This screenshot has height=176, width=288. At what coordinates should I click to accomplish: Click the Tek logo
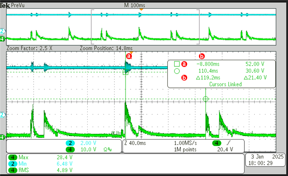point(5,6)
